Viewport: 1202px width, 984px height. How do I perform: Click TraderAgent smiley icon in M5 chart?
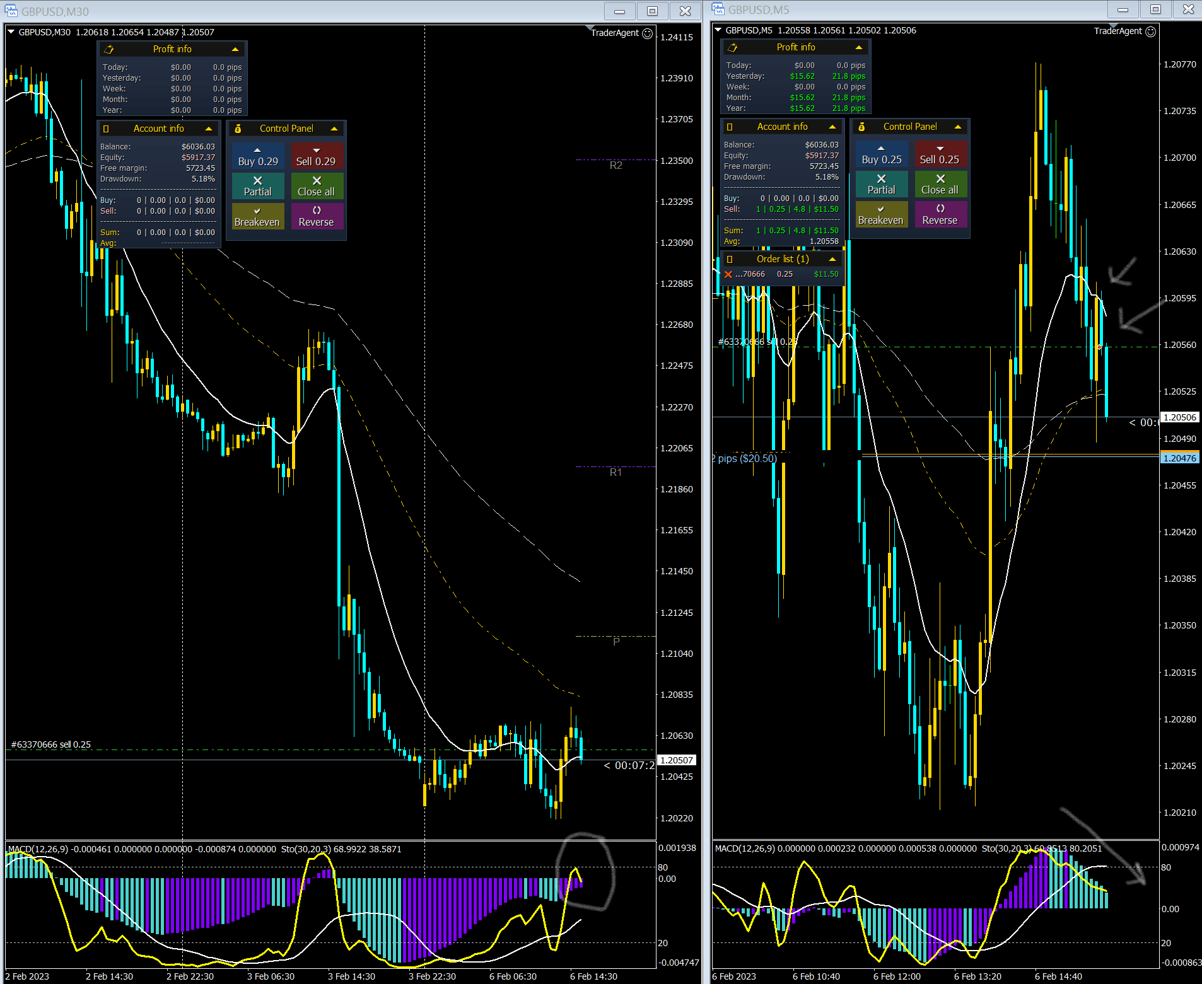point(1151,32)
